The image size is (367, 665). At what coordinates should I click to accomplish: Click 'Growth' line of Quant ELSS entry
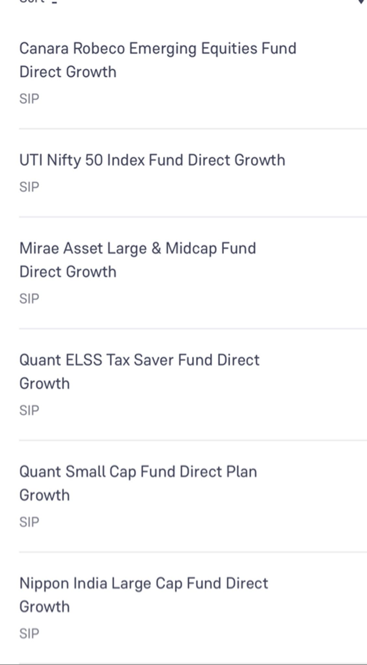(44, 383)
